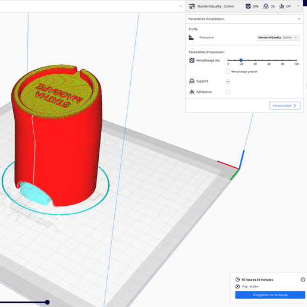Open the dropdown chevron left of Standard Quality header
307x307 pixels.
(x=181, y=6)
